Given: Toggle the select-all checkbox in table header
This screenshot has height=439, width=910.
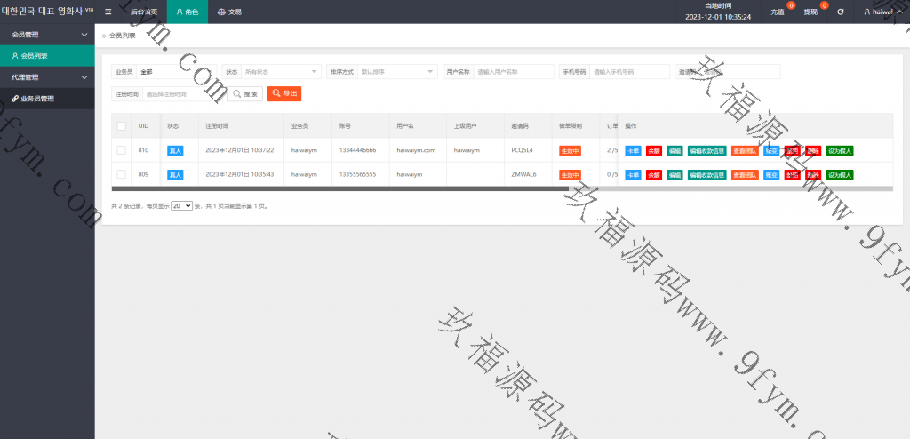Looking at the screenshot, I should (x=121, y=126).
